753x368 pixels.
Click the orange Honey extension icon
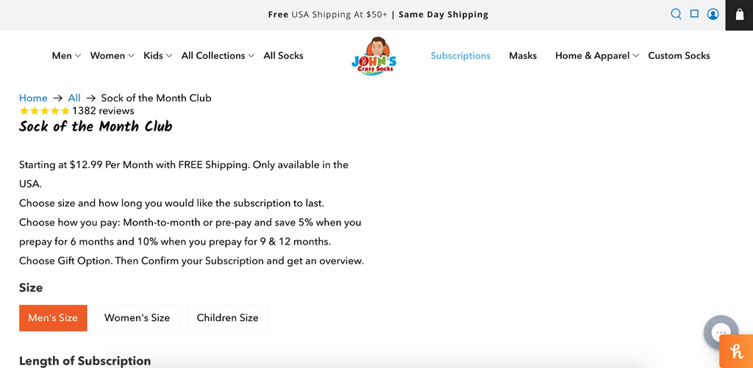pyautogui.click(x=735, y=351)
